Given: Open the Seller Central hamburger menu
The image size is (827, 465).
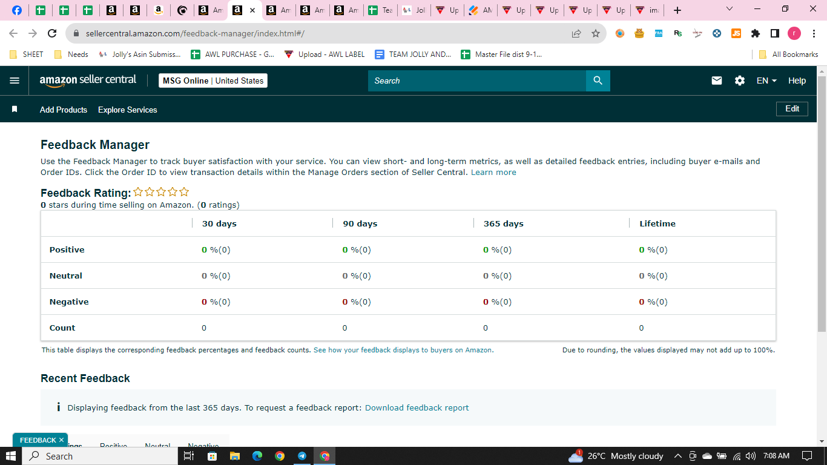Looking at the screenshot, I should (x=15, y=81).
